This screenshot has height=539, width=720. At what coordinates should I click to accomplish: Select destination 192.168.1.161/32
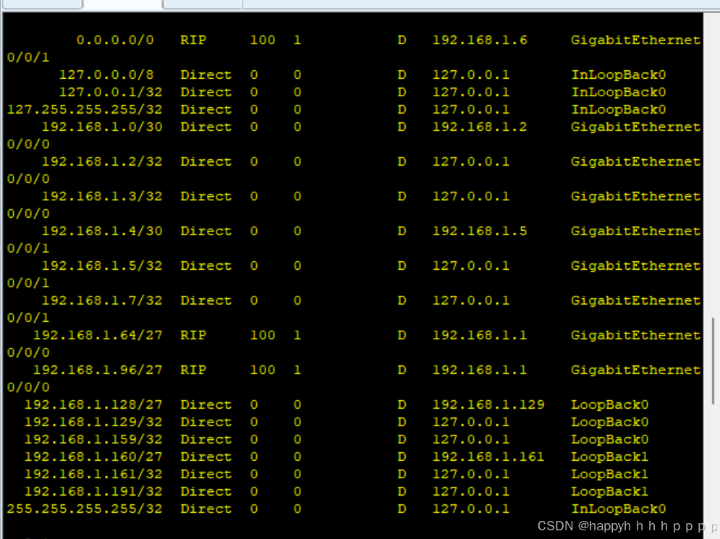[93, 475]
